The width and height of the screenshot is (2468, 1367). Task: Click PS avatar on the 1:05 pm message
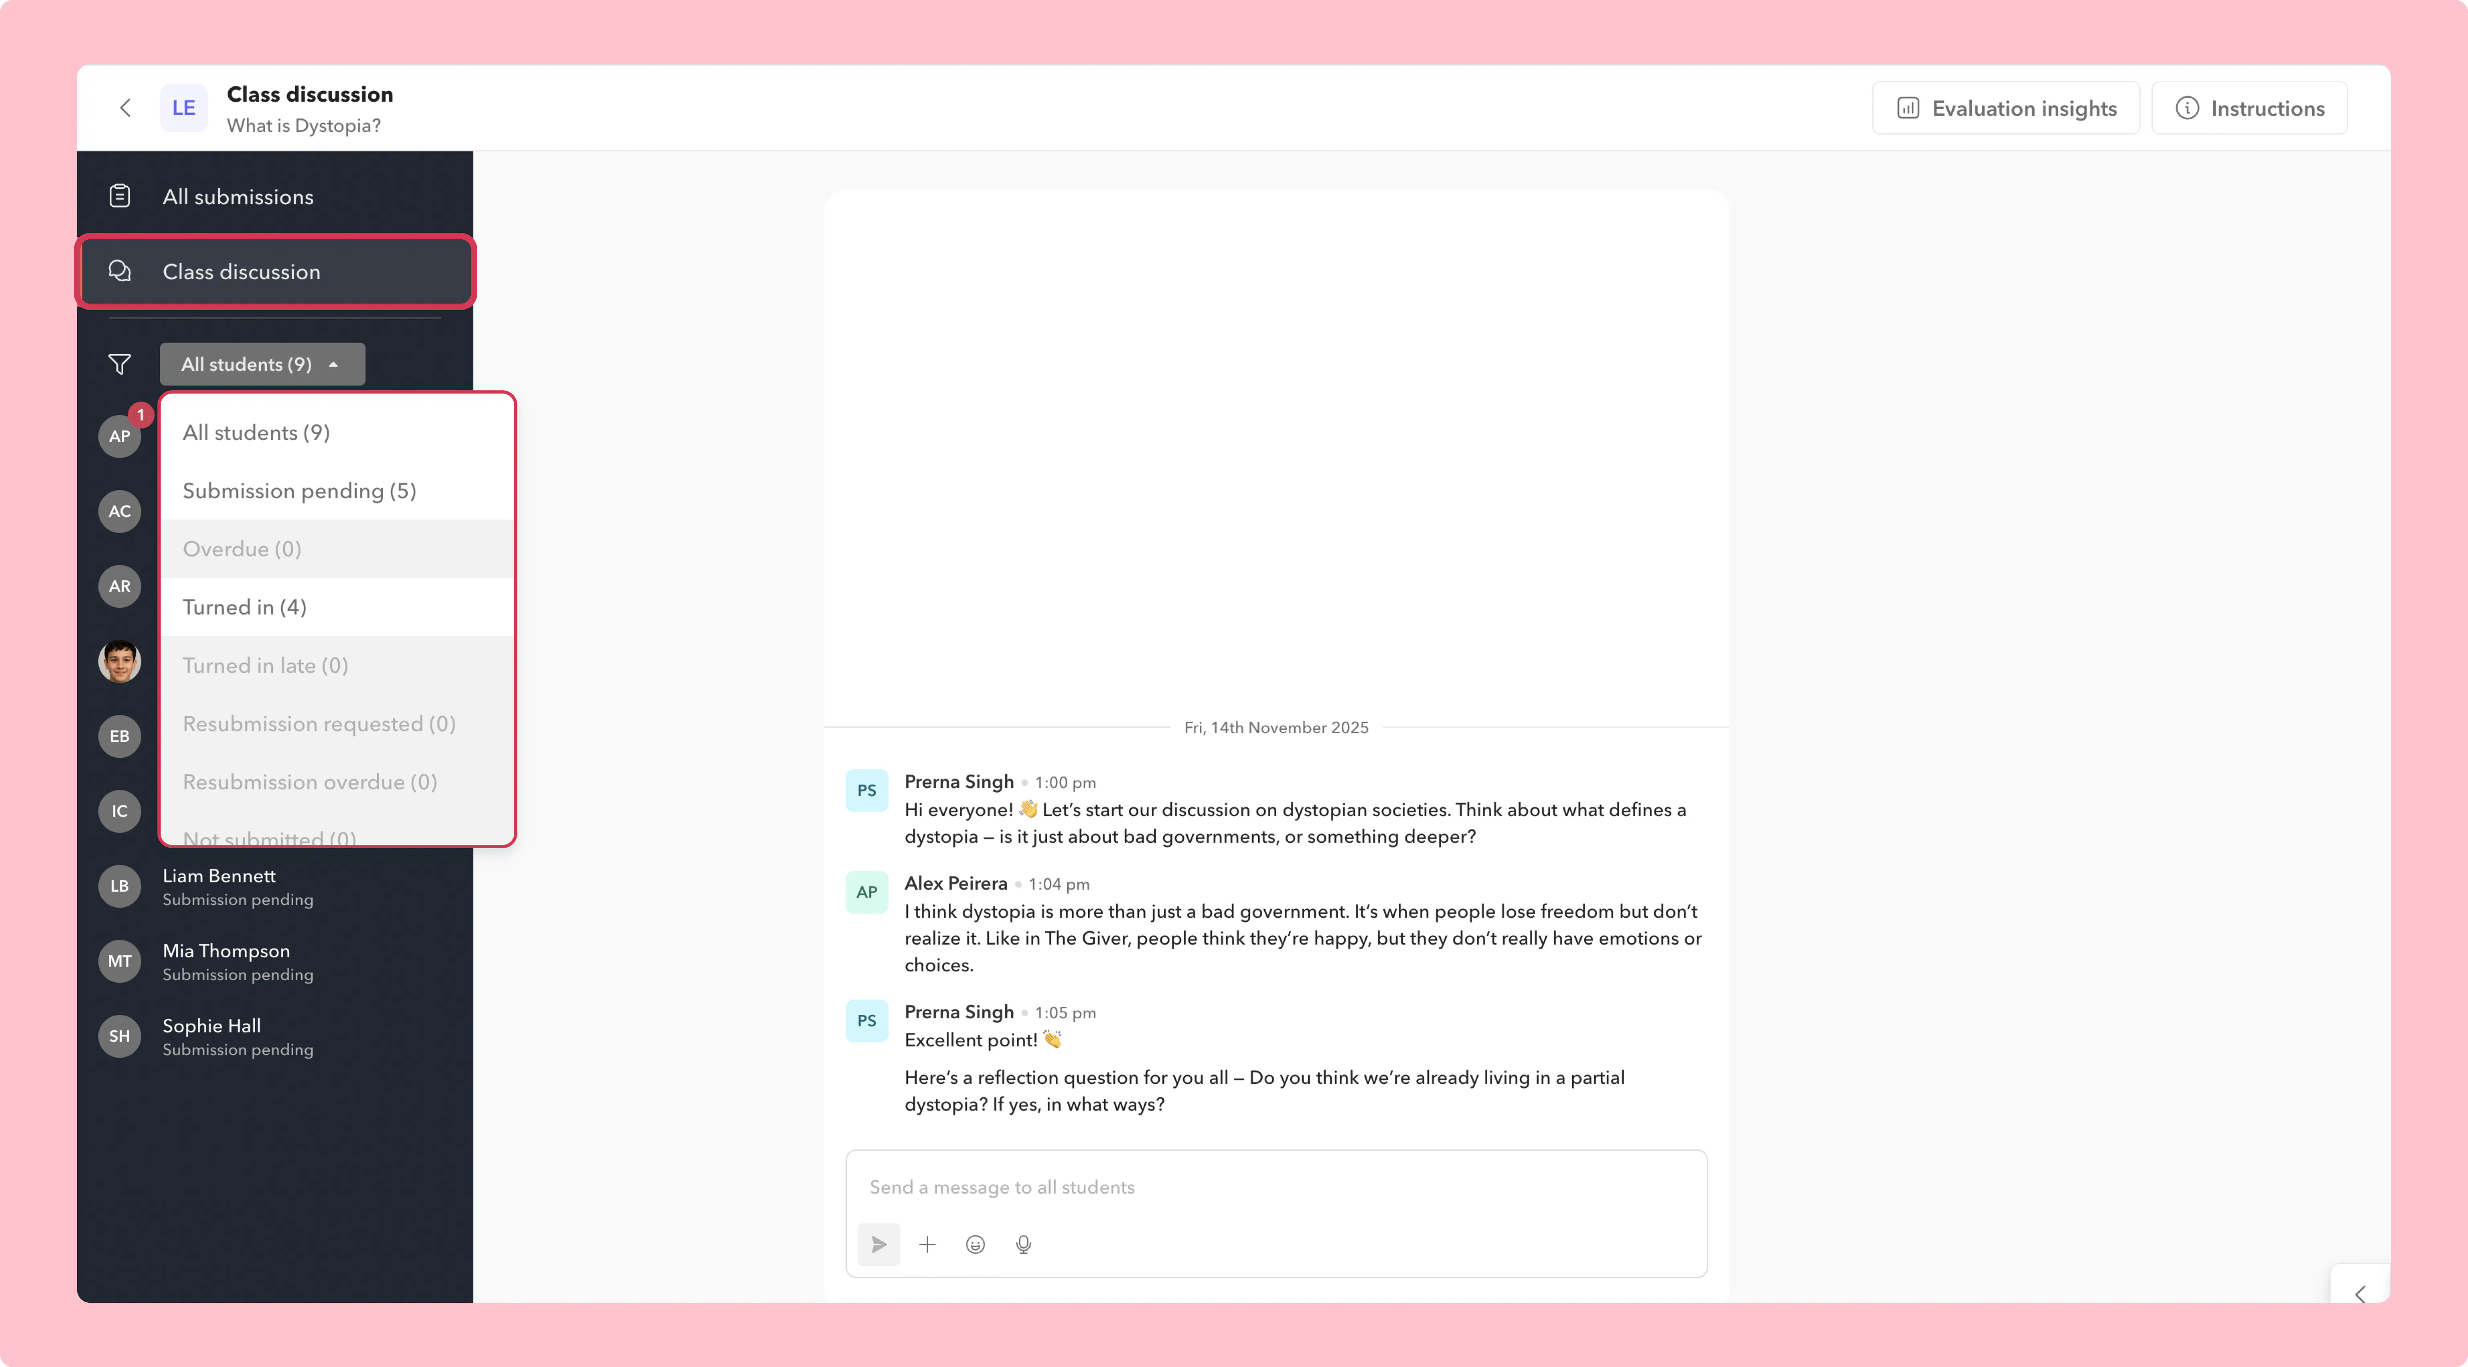pyautogui.click(x=867, y=1021)
